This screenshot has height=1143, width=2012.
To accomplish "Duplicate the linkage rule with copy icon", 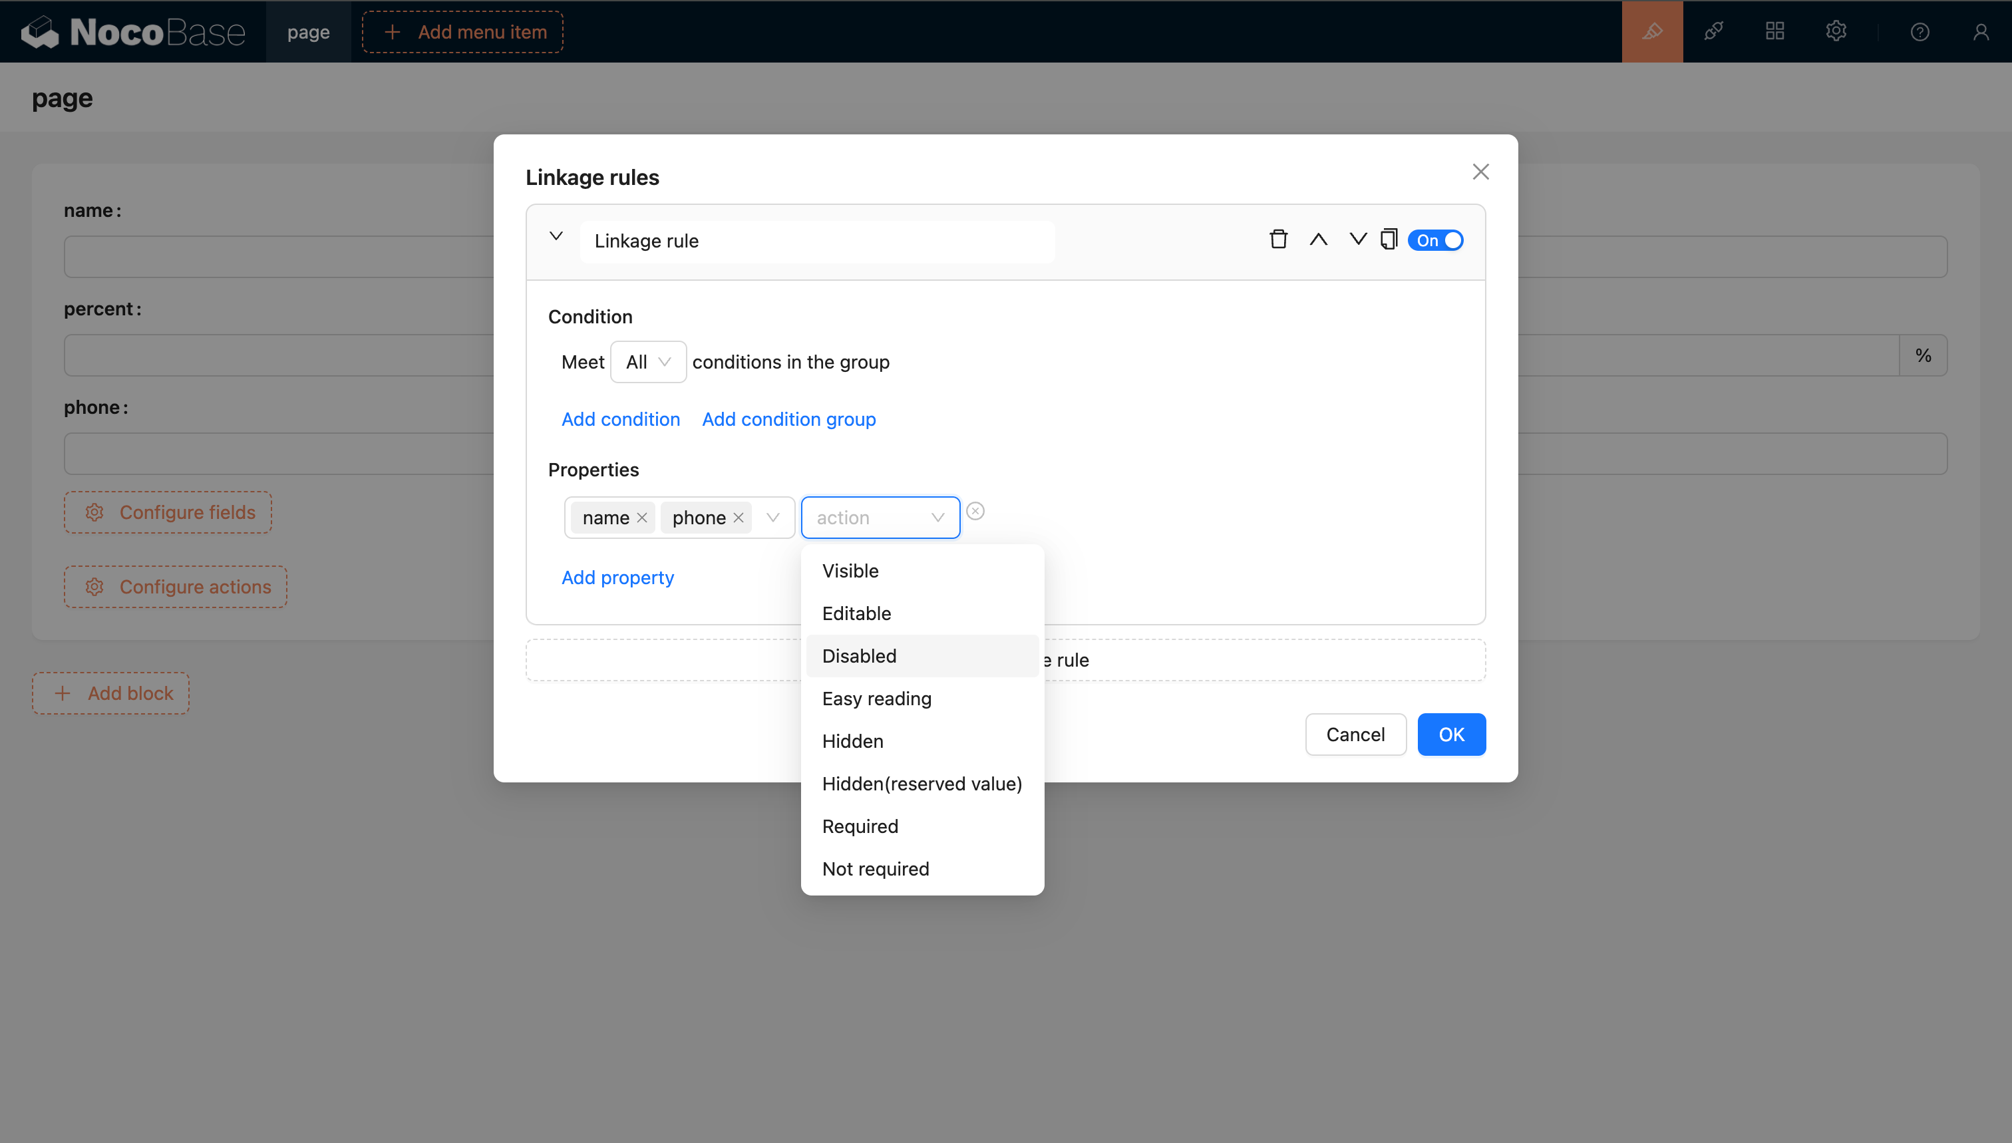I will point(1389,240).
